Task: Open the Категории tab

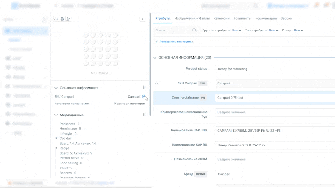Action: coord(222,18)
